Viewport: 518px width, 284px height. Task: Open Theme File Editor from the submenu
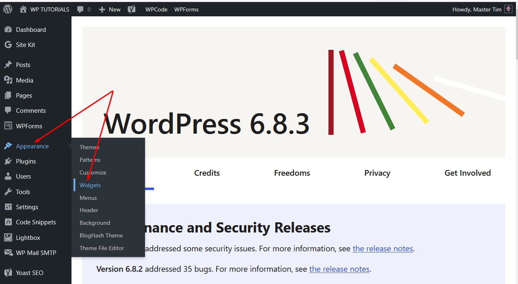102,248
